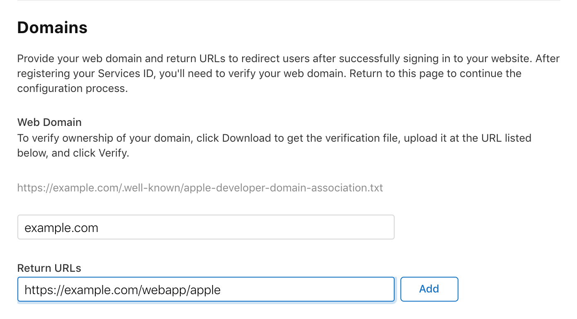Click the Domains page heading
This screenshot has height=319, width=577.
(52, 27)
